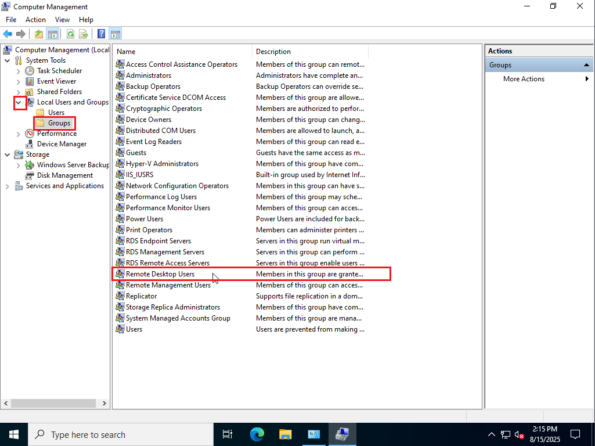Collapse the System Tools tree node
Screen dimensions: 595x446
7,60
